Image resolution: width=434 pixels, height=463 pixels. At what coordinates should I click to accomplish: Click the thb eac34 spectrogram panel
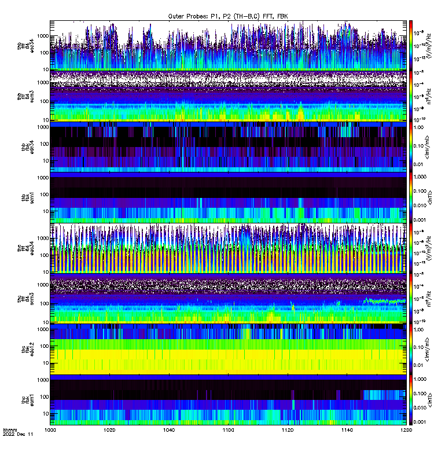coord(228,46)
